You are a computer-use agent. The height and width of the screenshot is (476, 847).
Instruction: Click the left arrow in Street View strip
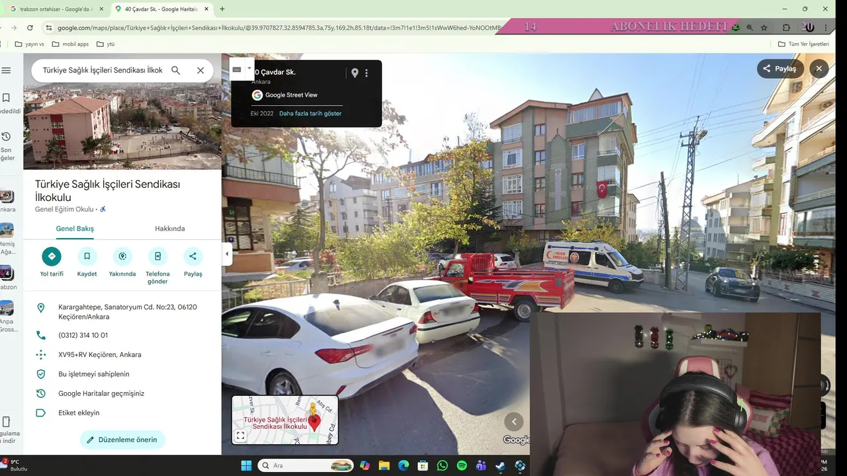(513, 422)
